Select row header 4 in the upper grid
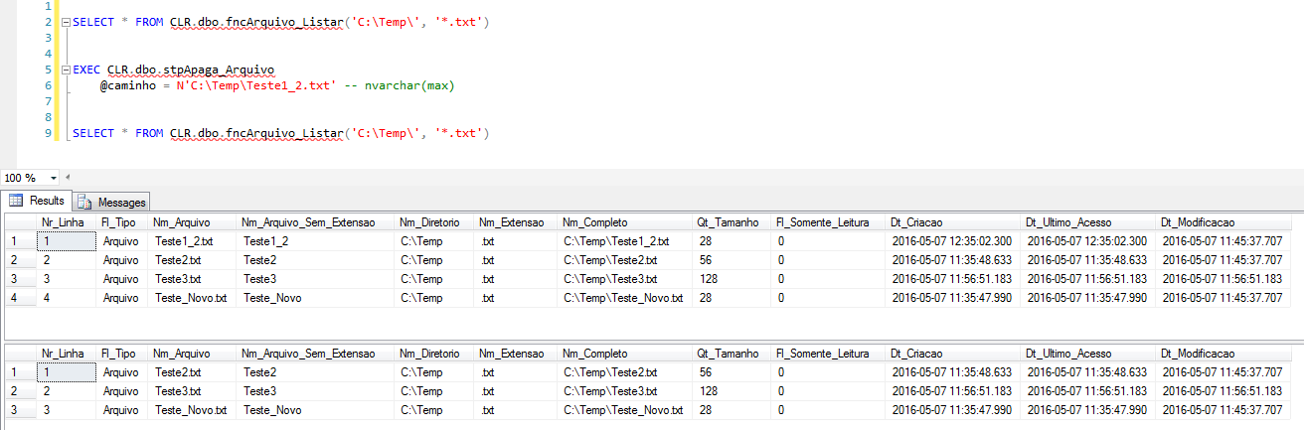This screenshot has height=430, width=1304. coord(19,298)
